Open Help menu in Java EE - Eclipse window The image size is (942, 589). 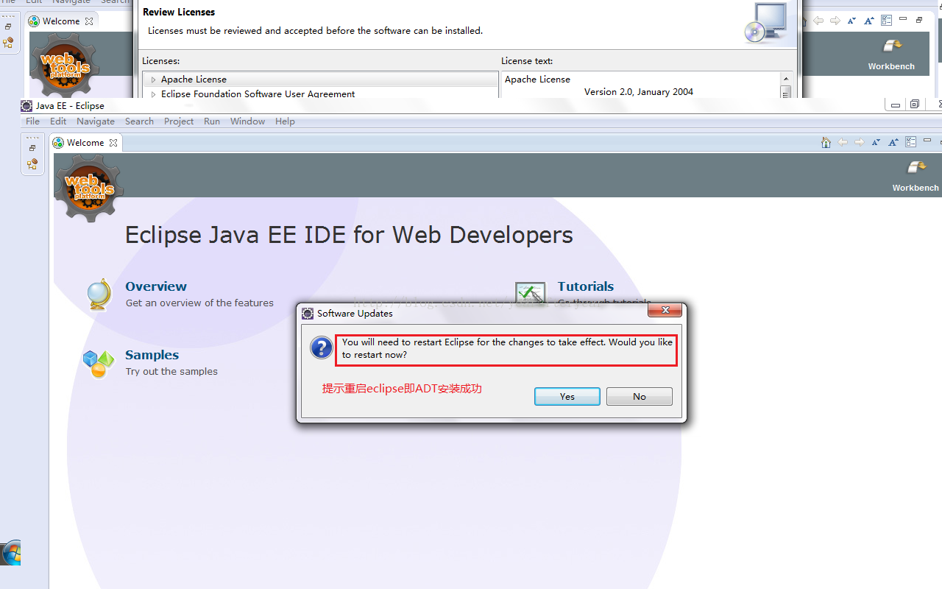click(285, 121)
